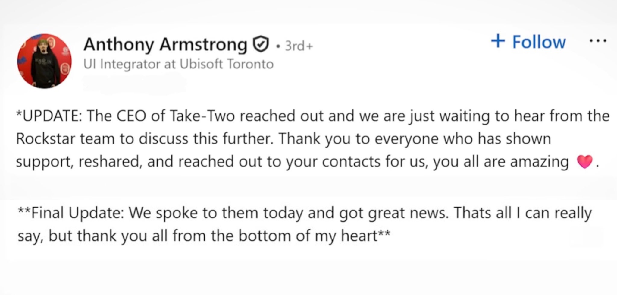This screenshot has width=617, height=295.
Task: Click the word Take-Two in the post
Action: tap(202, 116)
